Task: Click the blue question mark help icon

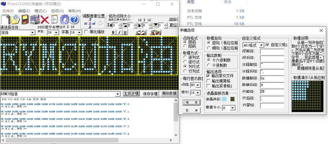Action: click(74, 19)
